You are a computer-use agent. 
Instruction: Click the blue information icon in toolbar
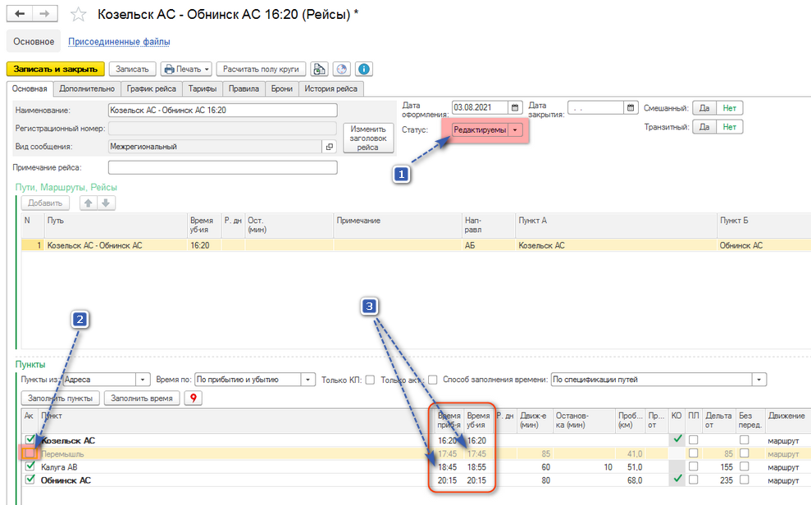coord(364,70)
